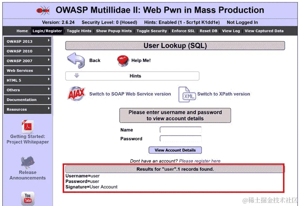Expand the OWASP 2007 menu
Viewport: 300px width, 206px height.
point(28,61)
